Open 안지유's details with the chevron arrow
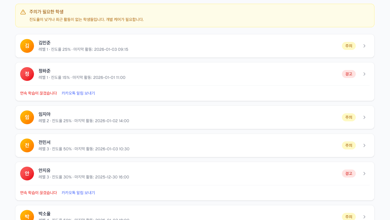The image size is (390, 220). 364,173
